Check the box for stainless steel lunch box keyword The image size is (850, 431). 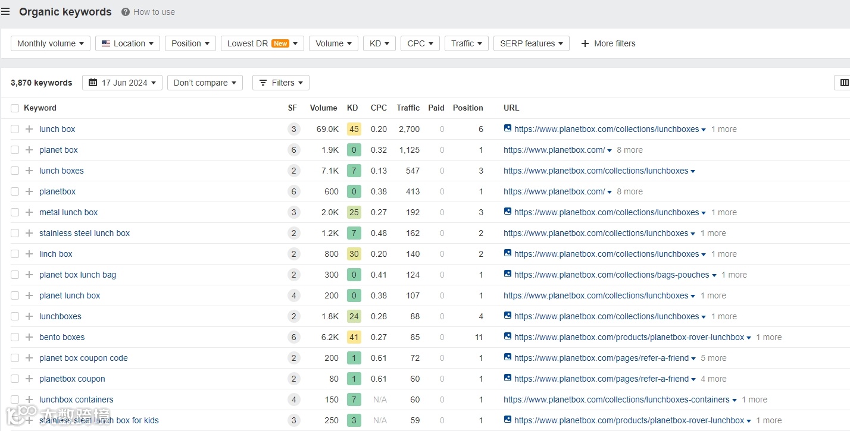coord(15,233)
